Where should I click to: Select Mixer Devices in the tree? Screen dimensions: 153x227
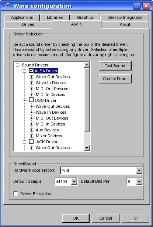pos(49,136)
